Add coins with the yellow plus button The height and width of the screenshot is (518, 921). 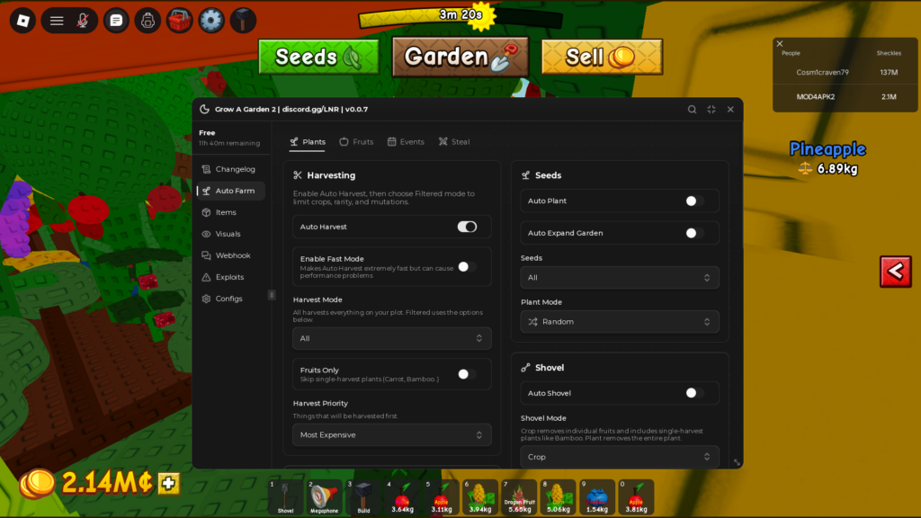point(168,483)
